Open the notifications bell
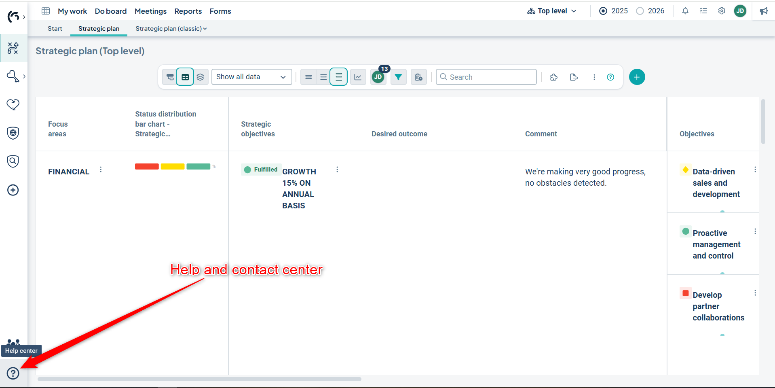Screen dimensions: 775x388 click(x=685, y=11)
